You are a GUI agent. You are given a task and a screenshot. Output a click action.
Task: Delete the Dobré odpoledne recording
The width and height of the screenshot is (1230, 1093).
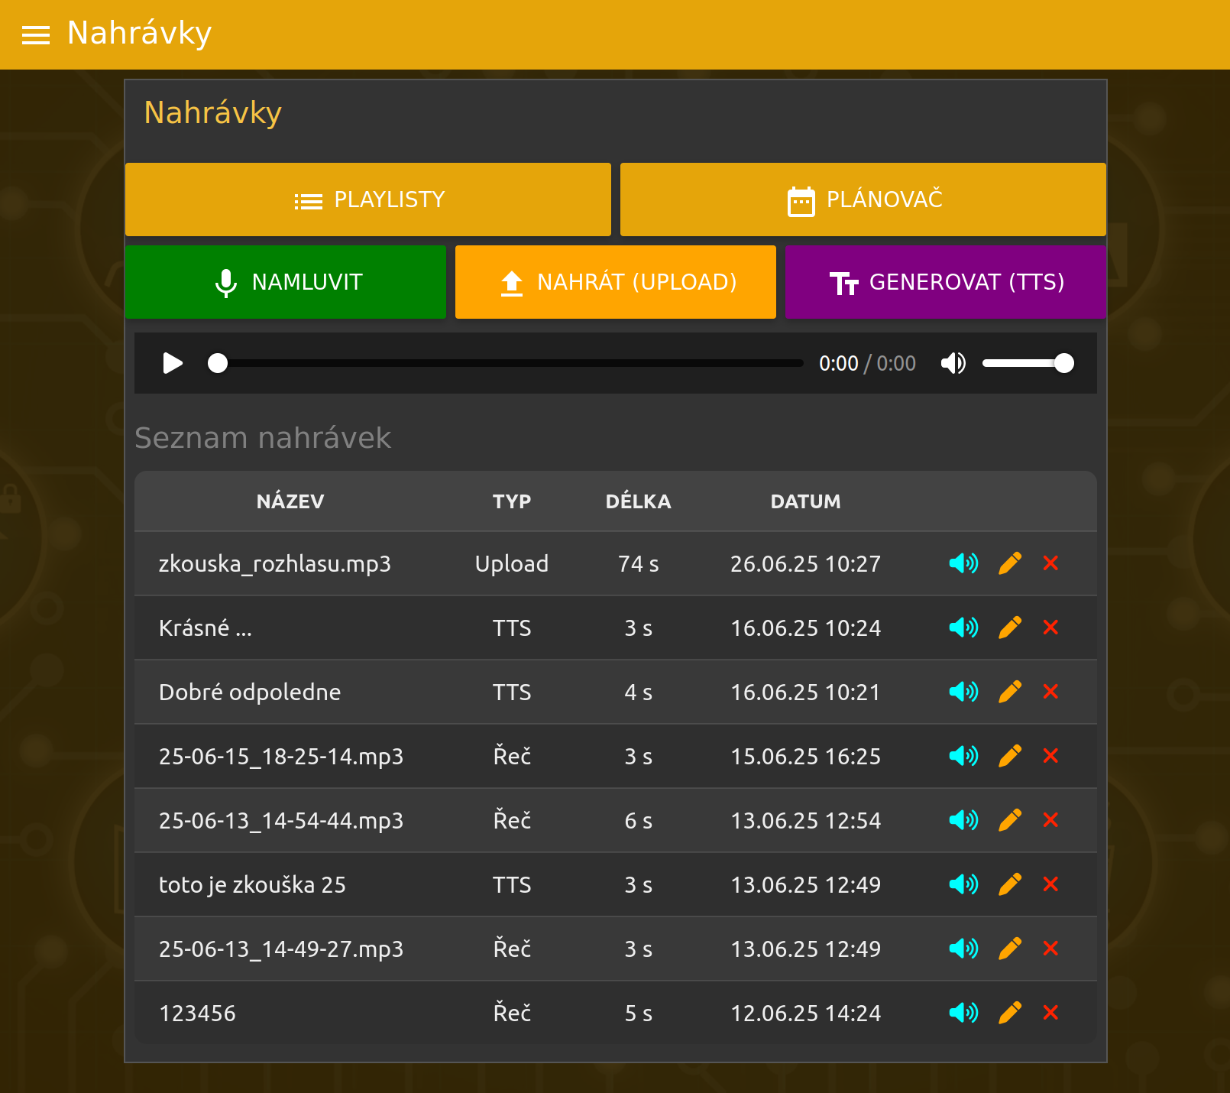(x=1050, y=692)
